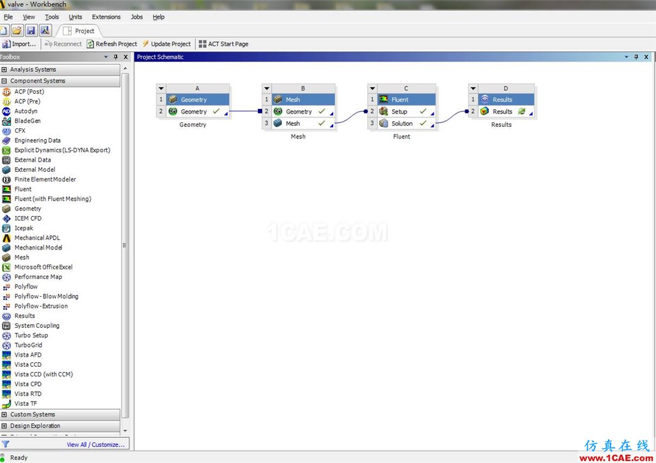Open the ACT Start Page
656x463 pixels.
(224, 44)
